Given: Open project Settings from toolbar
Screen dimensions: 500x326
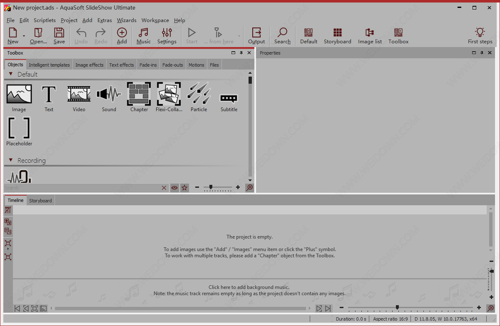Looking at the screenshot, I should [x=167, y=36].
